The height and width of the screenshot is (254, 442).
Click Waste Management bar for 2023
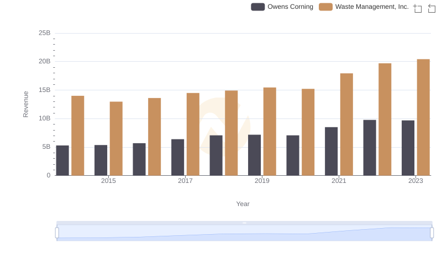coord(423,117)
